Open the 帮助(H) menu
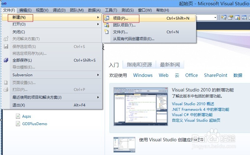Screen dimensions: 250x155 click(x=162, y=10)
